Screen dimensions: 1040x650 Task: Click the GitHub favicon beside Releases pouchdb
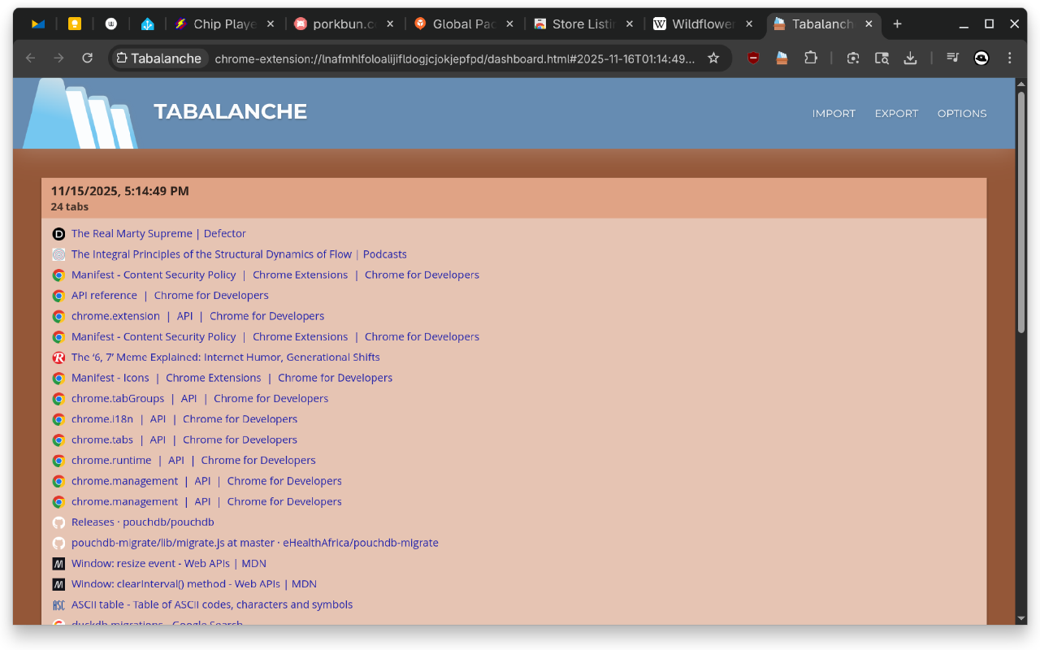point(58,522)
